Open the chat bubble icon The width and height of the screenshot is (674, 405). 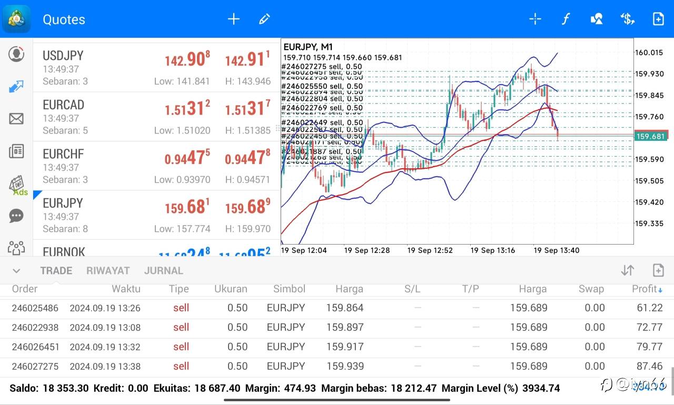click(x=16, y=216)
